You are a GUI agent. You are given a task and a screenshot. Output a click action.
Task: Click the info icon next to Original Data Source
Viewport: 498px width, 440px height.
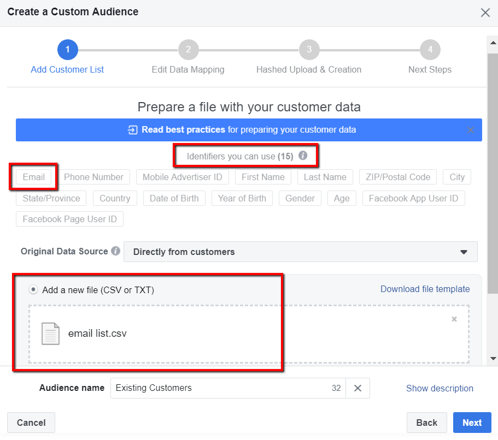click(x=115, y=252)
